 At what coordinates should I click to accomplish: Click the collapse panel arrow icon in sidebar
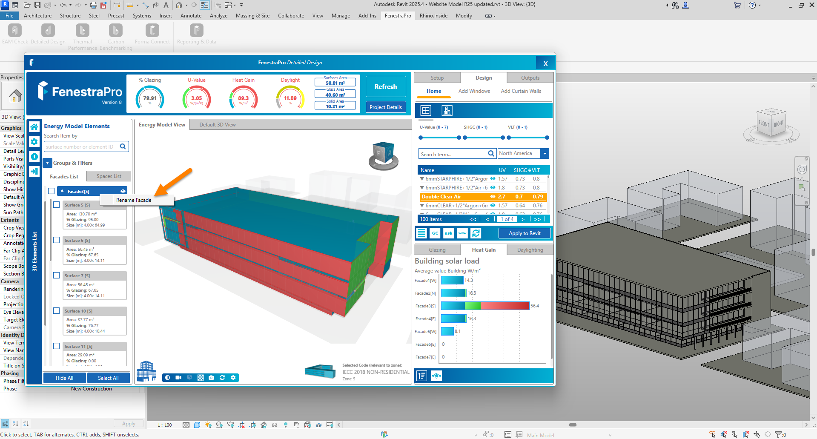pyautogui.click(x=34, y=172)
